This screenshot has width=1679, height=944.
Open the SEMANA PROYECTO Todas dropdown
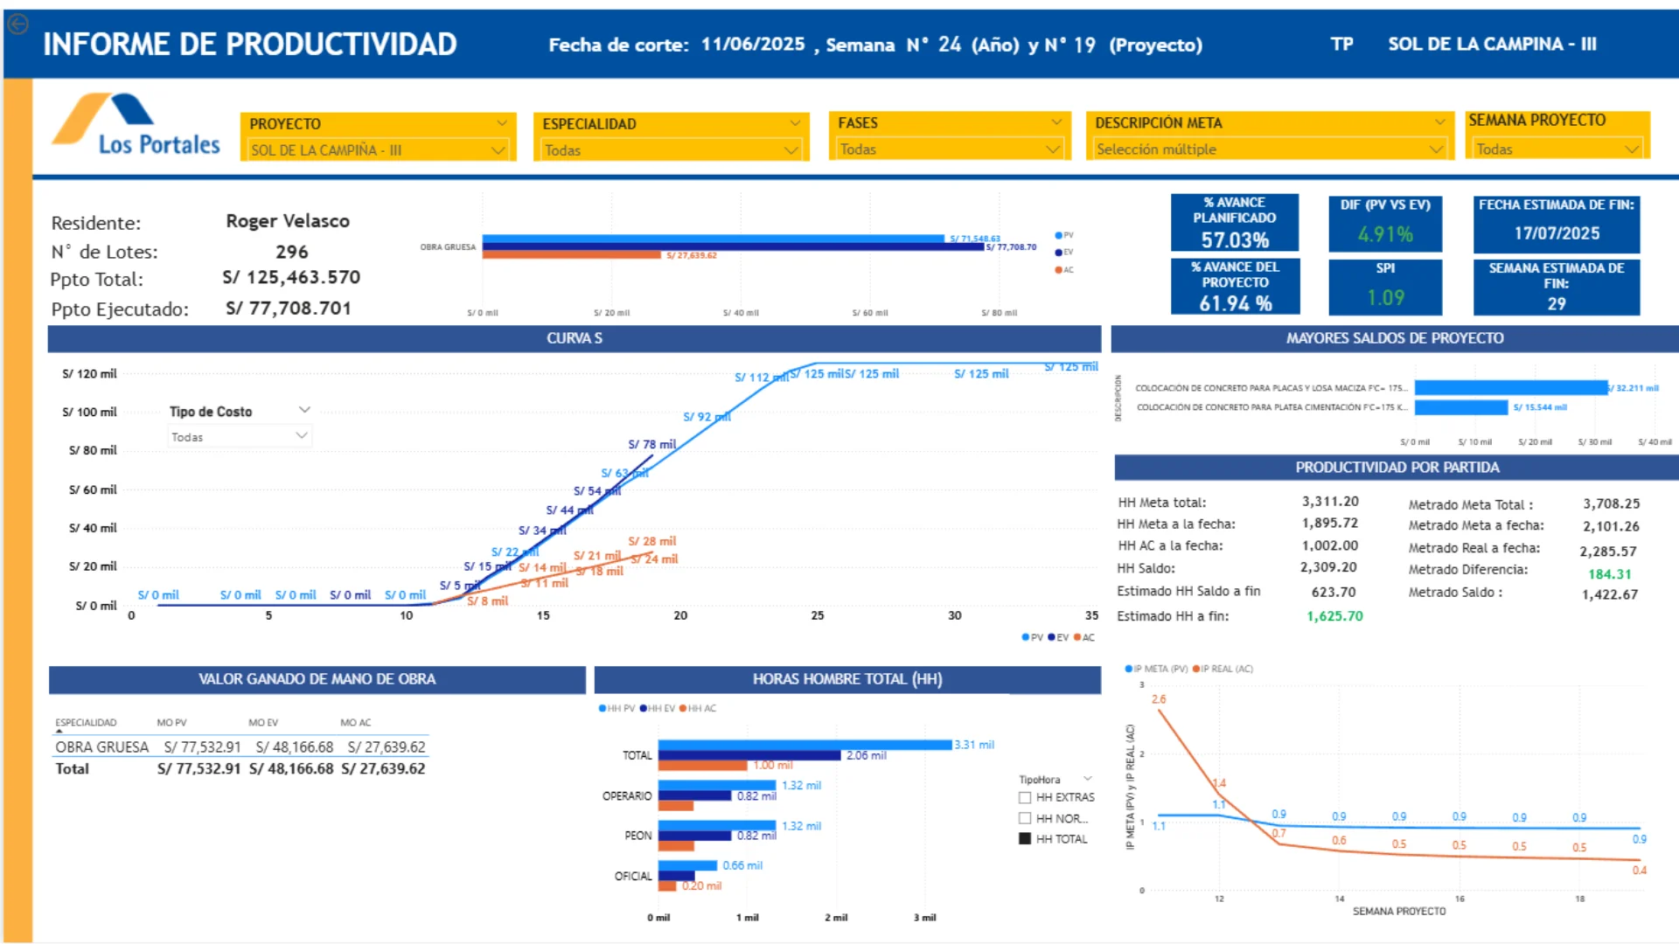click(1557, 149)
